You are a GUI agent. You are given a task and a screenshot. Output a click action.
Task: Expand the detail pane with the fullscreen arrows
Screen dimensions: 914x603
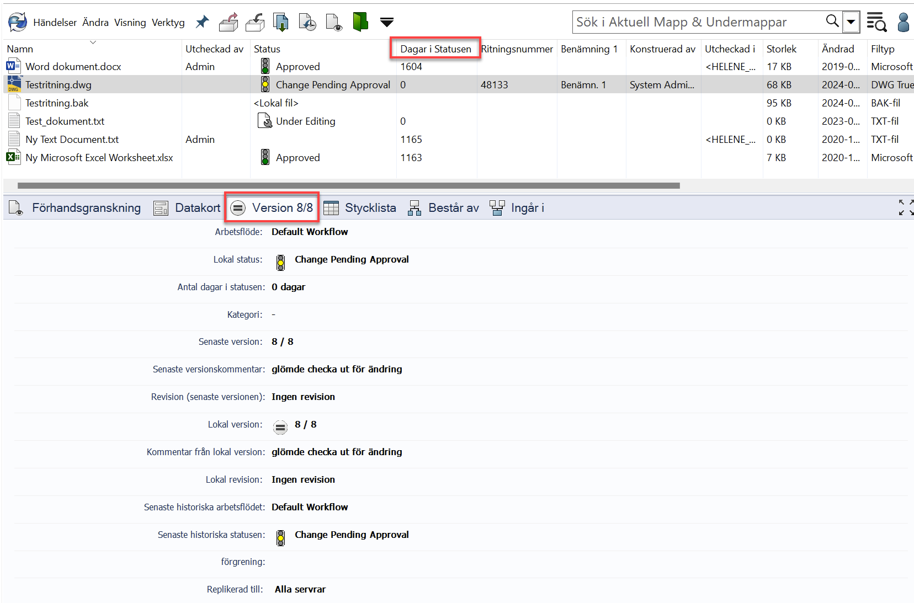[906, 207]
